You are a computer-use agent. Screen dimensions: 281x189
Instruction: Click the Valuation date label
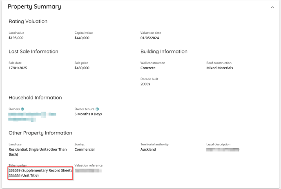(151, 33)
